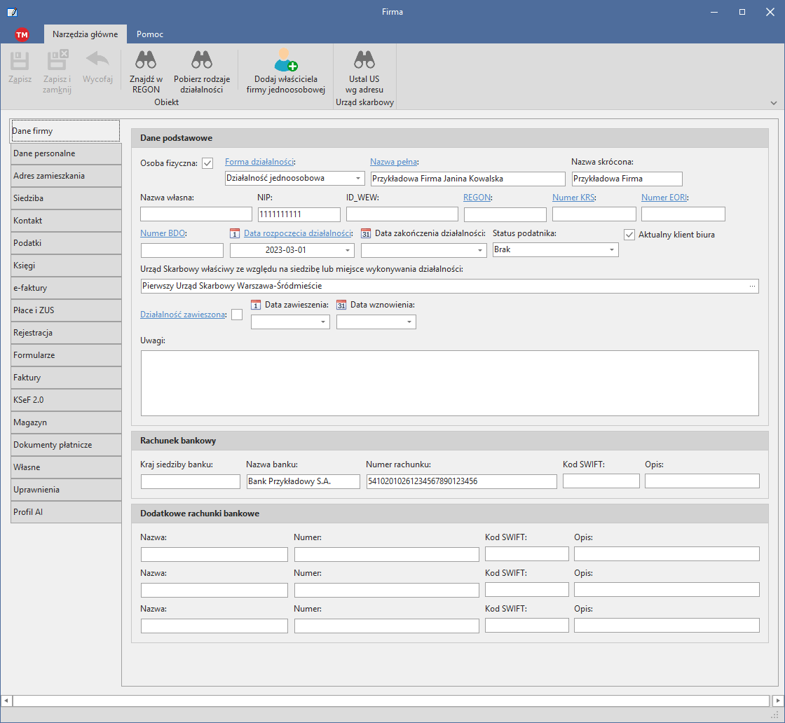
Task: Toggle the Aktualny klient biura checkbox
Action: tap(629, 235)
